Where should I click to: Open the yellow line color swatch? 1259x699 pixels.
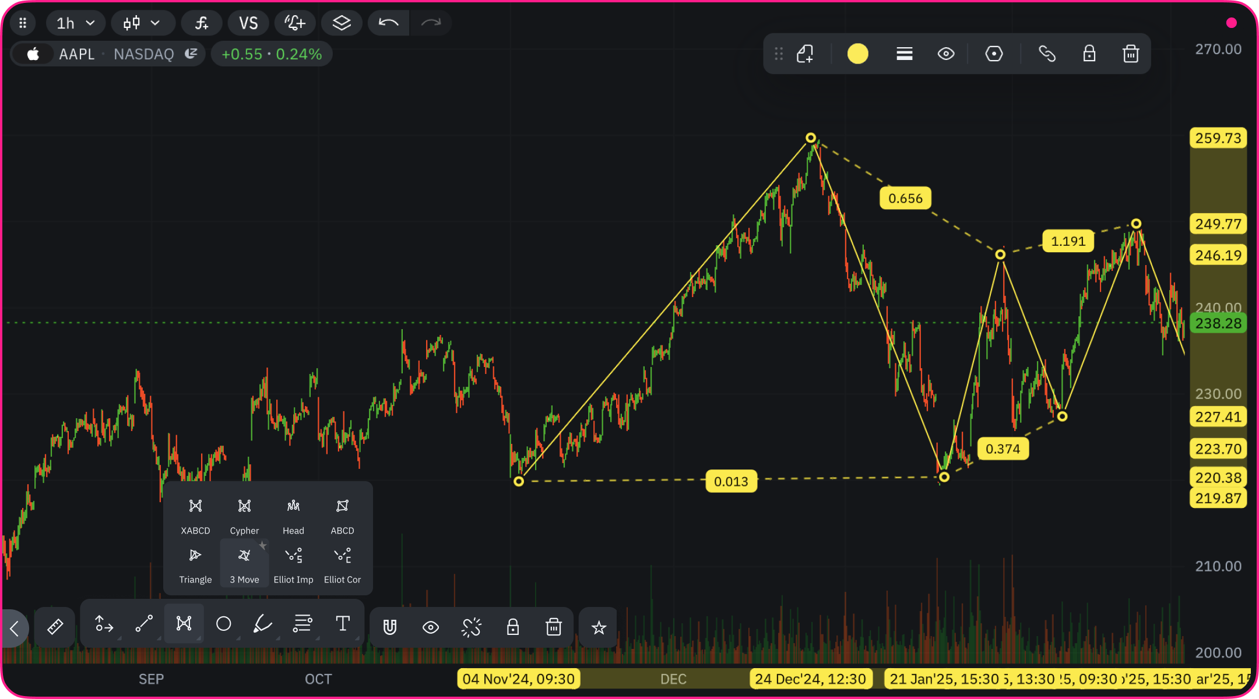857,54
